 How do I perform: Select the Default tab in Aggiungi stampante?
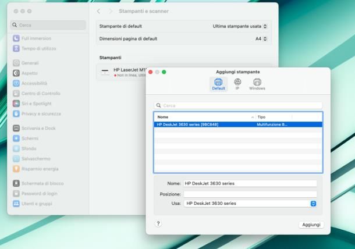218,84
